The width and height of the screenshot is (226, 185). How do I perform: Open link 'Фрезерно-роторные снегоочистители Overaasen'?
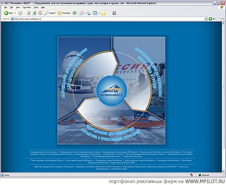coord(98,167)
